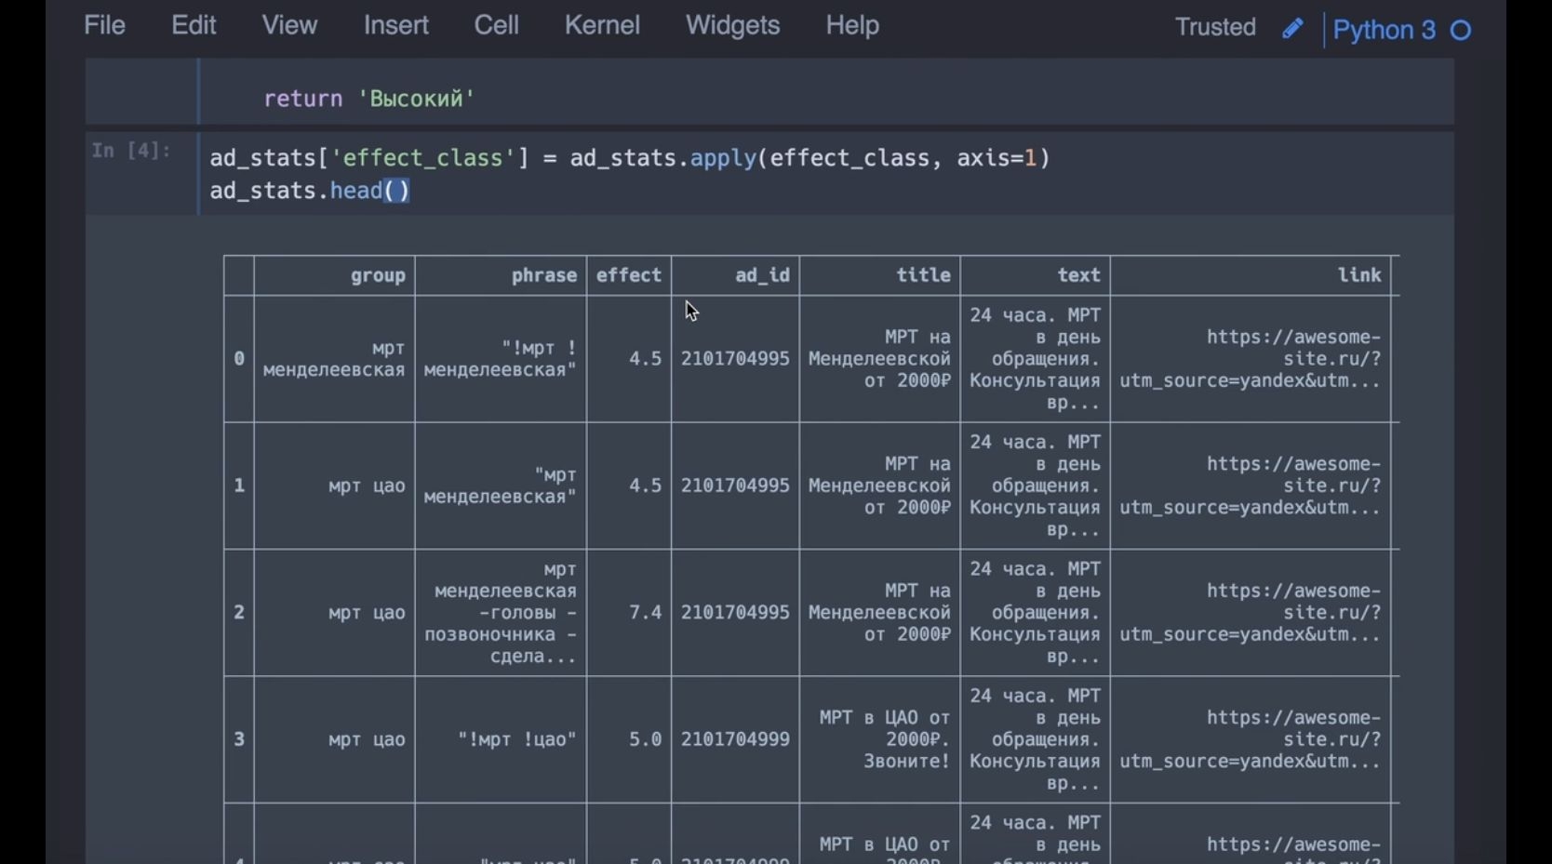The width and height of the screenshot is (1552, 864).
Task: Click row index 1 in the table
Action: [x=239, y=485]
